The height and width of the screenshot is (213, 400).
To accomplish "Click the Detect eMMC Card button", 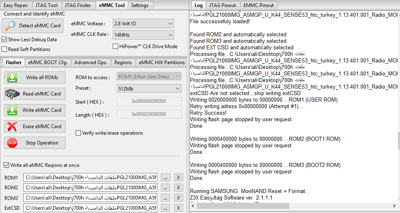I will point(33,26).
